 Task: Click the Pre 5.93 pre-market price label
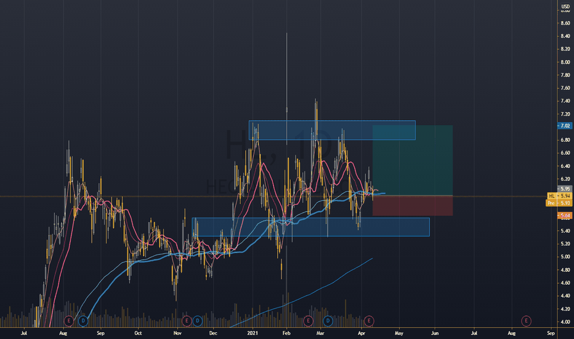coord(558,203)
